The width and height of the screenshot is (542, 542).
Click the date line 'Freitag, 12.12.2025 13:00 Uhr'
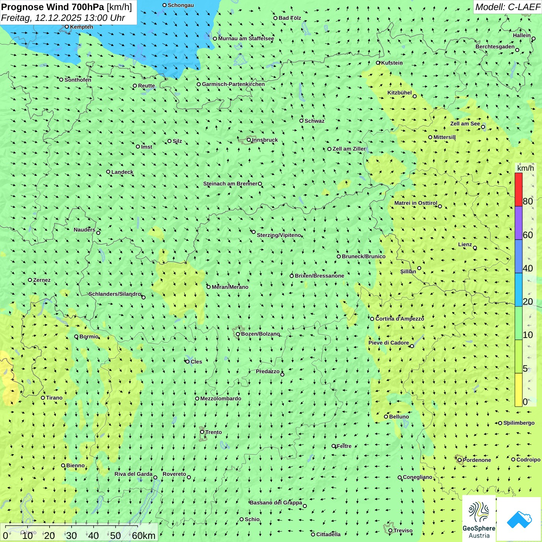[63, 18]
